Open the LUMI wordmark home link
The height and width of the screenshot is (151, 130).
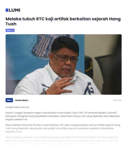click(13, 10)
